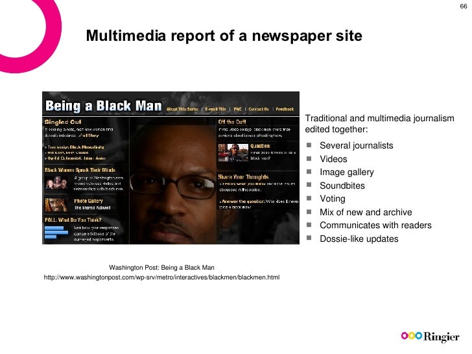Click the washingtonpost.com blackmen URL

(x=161, y=277)
